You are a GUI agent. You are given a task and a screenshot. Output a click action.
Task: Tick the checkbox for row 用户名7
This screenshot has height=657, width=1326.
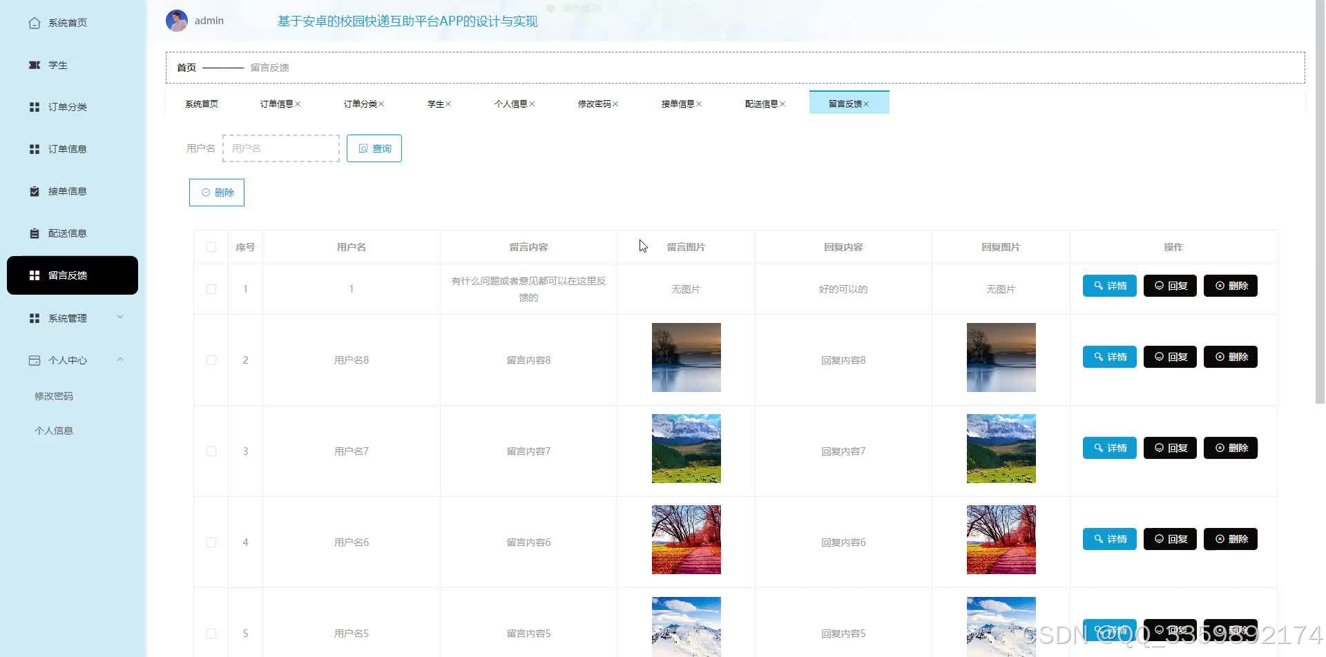pyautogui.click(x=211, y=451)
